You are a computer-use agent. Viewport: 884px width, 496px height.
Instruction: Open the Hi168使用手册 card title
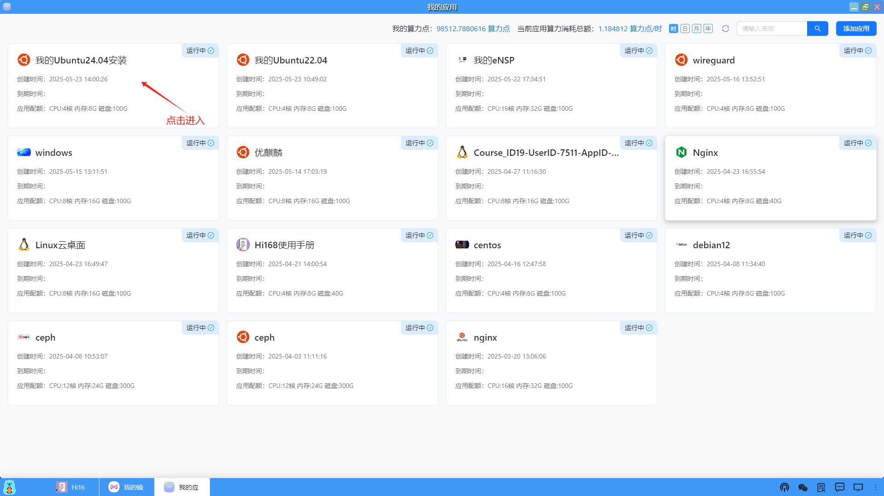(285, 245)
